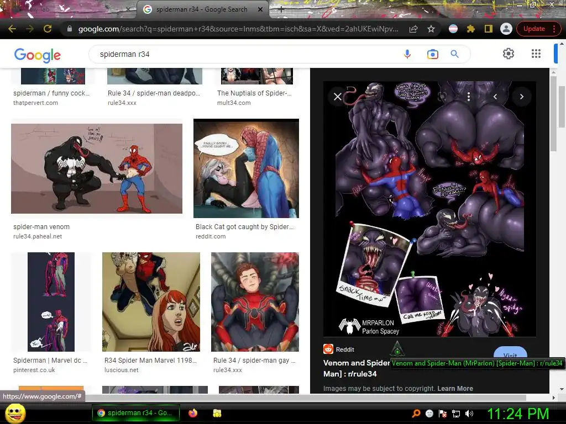Open the Reddit source link in preview
The height and width of the screenshot is (424, 566).
(339, 349)
